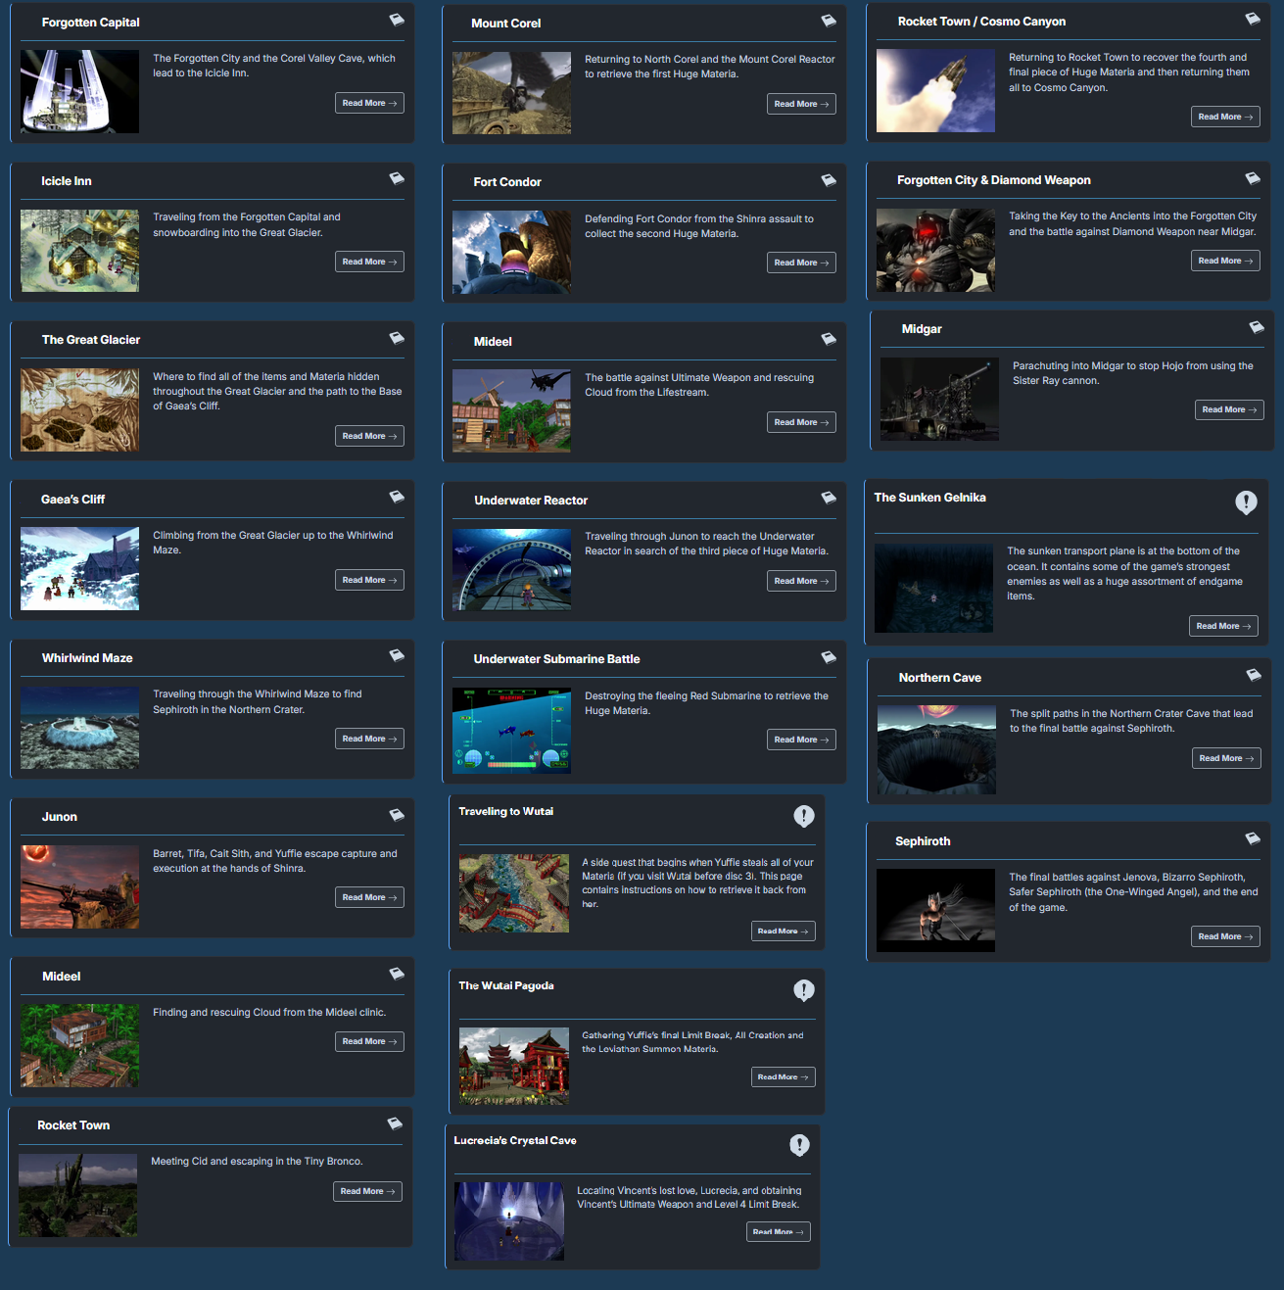1284x1290 pixels.
Task: Click Read More on Sephiroth card
Action: point(1225,936)
